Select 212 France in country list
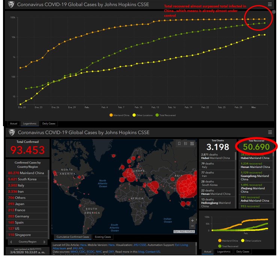The width and height of the screenshot is (280, 258). pyautogui.click(x=27, y=210)
